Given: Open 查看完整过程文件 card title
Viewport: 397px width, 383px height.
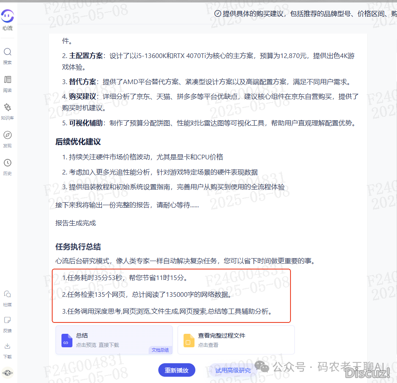Looking at the screenshot, I should 221,335.
